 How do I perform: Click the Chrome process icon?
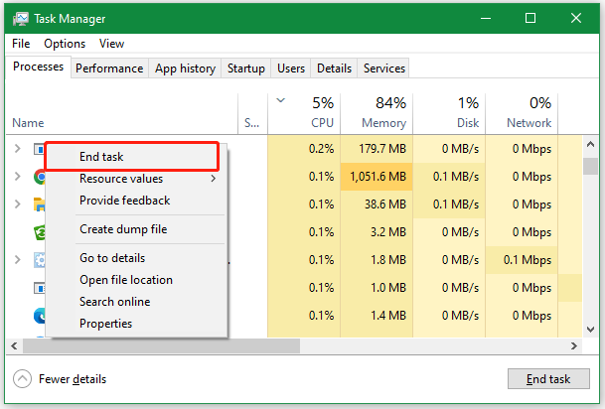coord(40,177)
